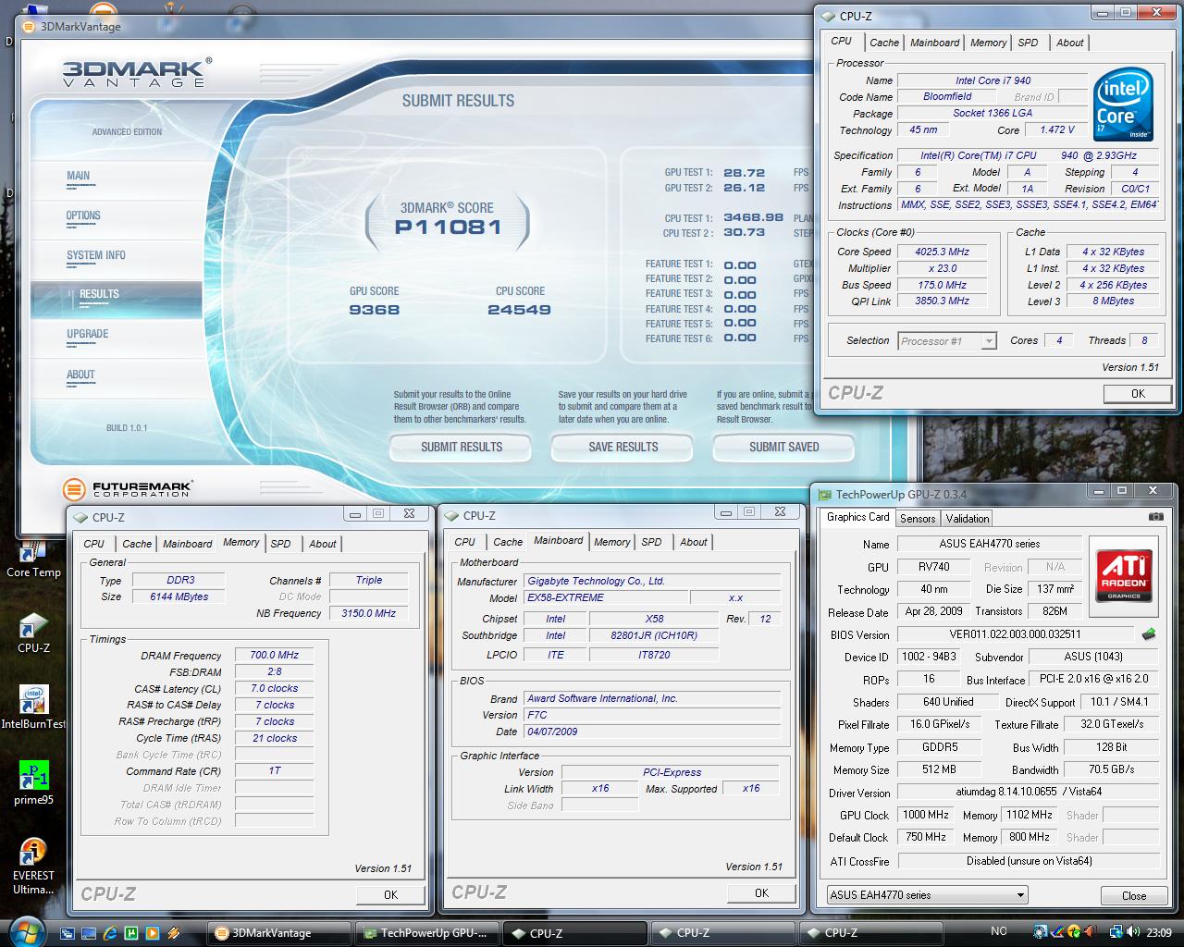
Task: Open About tab in the CPU-Z processor window
Action: coord(1070,43)
